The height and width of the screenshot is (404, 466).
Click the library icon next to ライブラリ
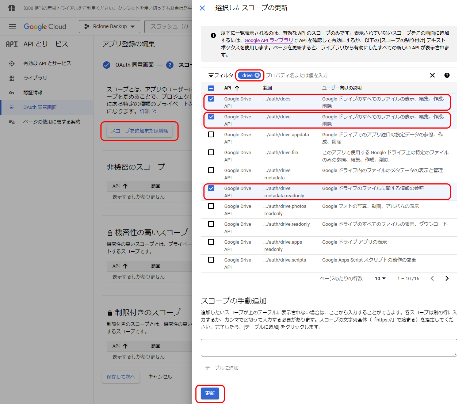pyautogui.click(x=12, y=78)
